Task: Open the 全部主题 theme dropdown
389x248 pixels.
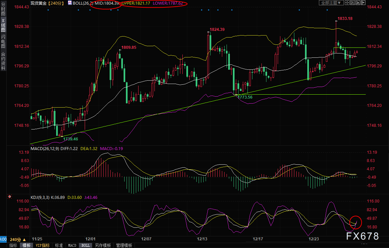Action: point(330,3)
